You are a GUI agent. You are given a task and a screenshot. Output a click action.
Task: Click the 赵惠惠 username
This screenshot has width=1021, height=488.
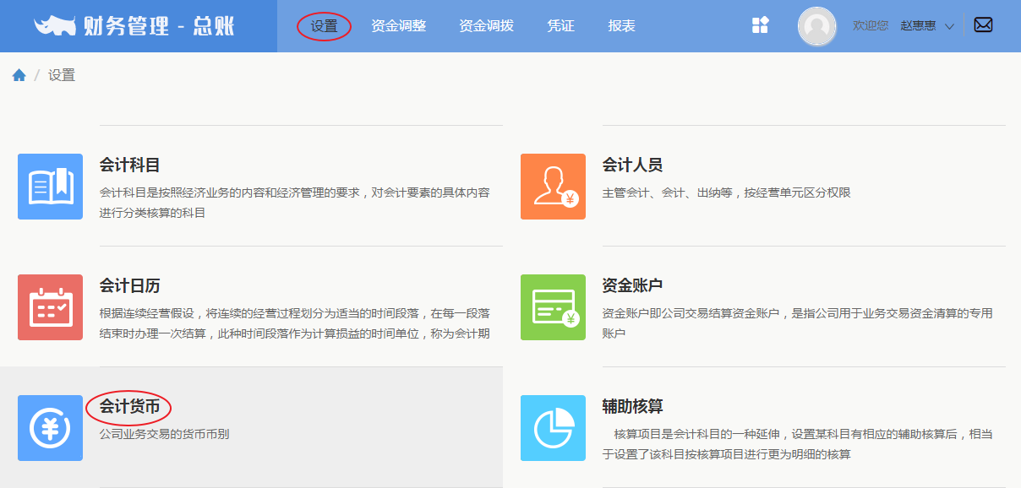(918, 26)
